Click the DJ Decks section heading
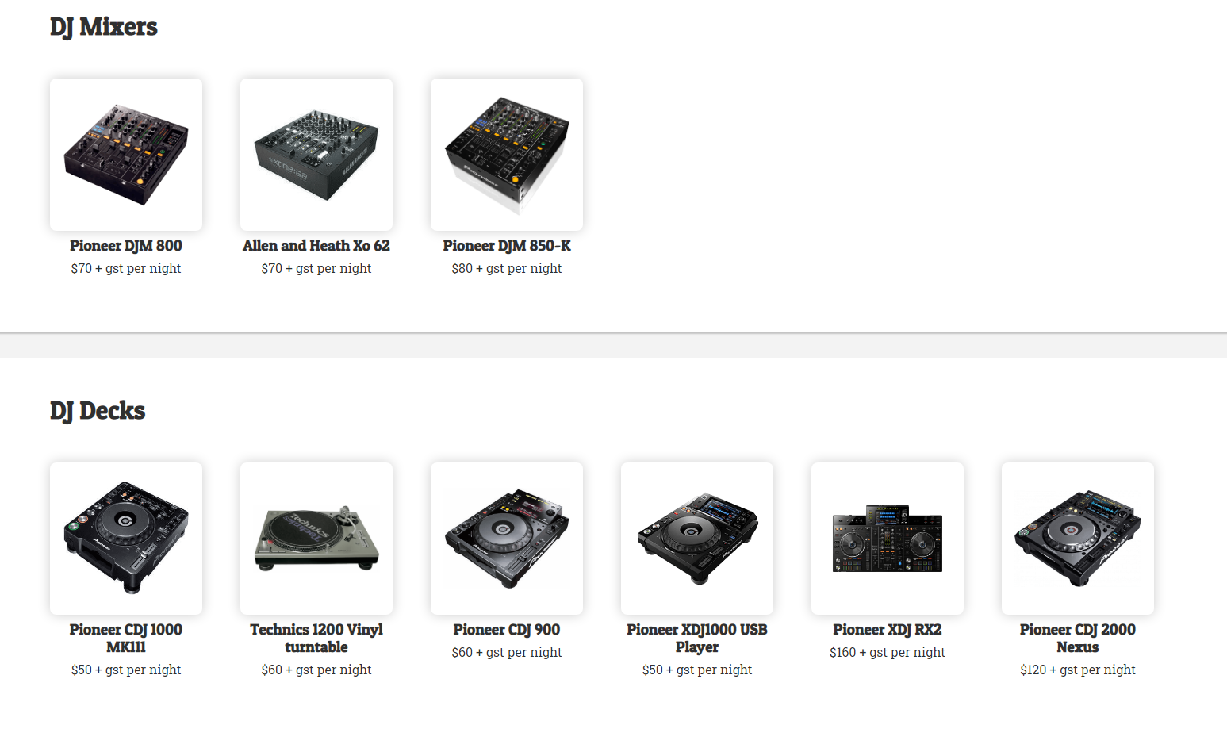This screenshot has height=729, width=1227. [98, 411]
